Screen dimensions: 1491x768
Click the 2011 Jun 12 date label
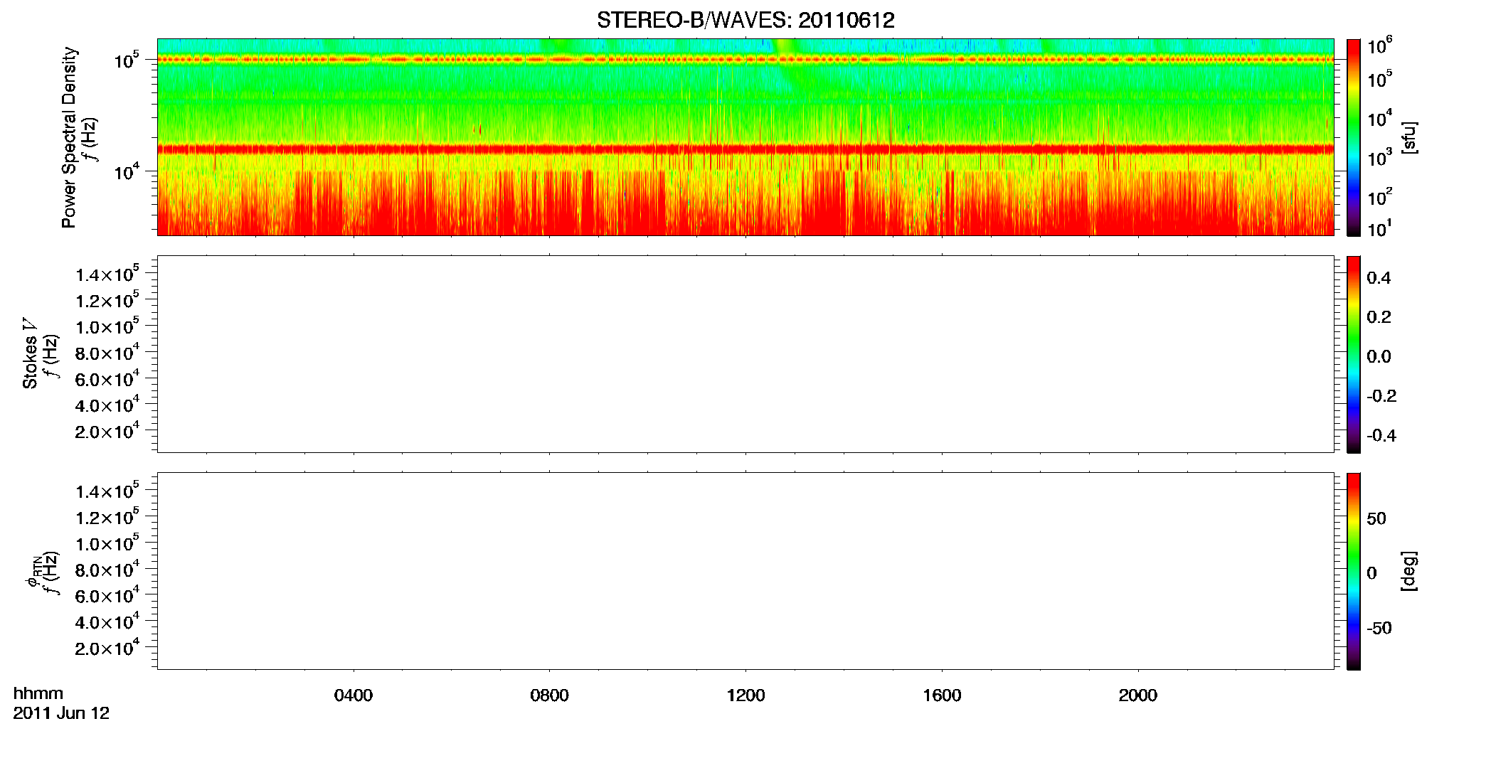tap(61, 713)
